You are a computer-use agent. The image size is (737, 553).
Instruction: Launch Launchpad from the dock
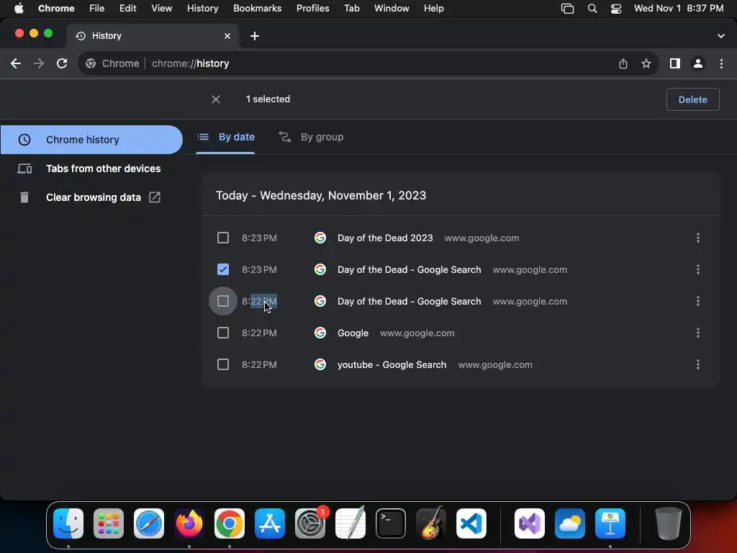coord(109,523)
